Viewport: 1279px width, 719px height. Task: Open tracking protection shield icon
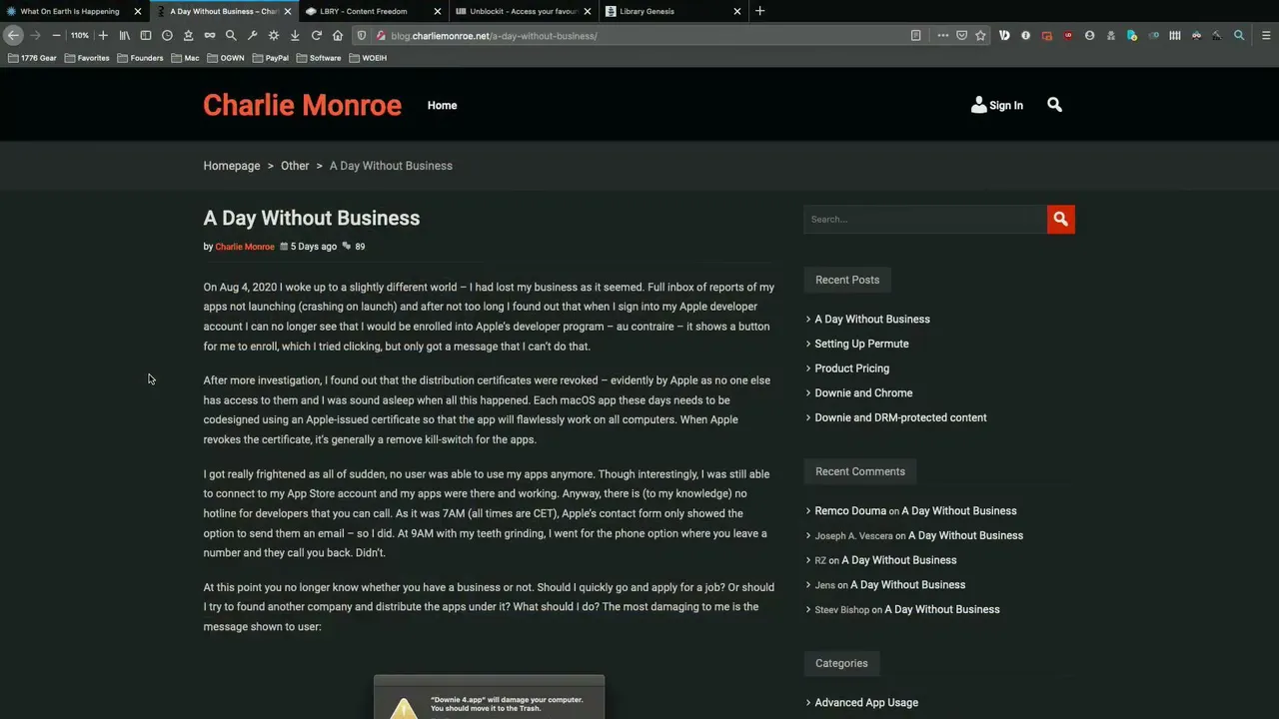(362, 35)
